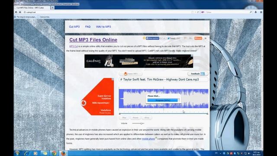Click the Firefox back arrow button
Viewport: 277px width, 156px height.
(16, 12)
